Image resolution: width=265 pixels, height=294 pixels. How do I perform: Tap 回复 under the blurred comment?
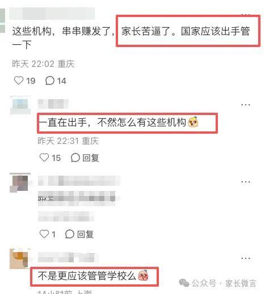(x=79, y=234)
